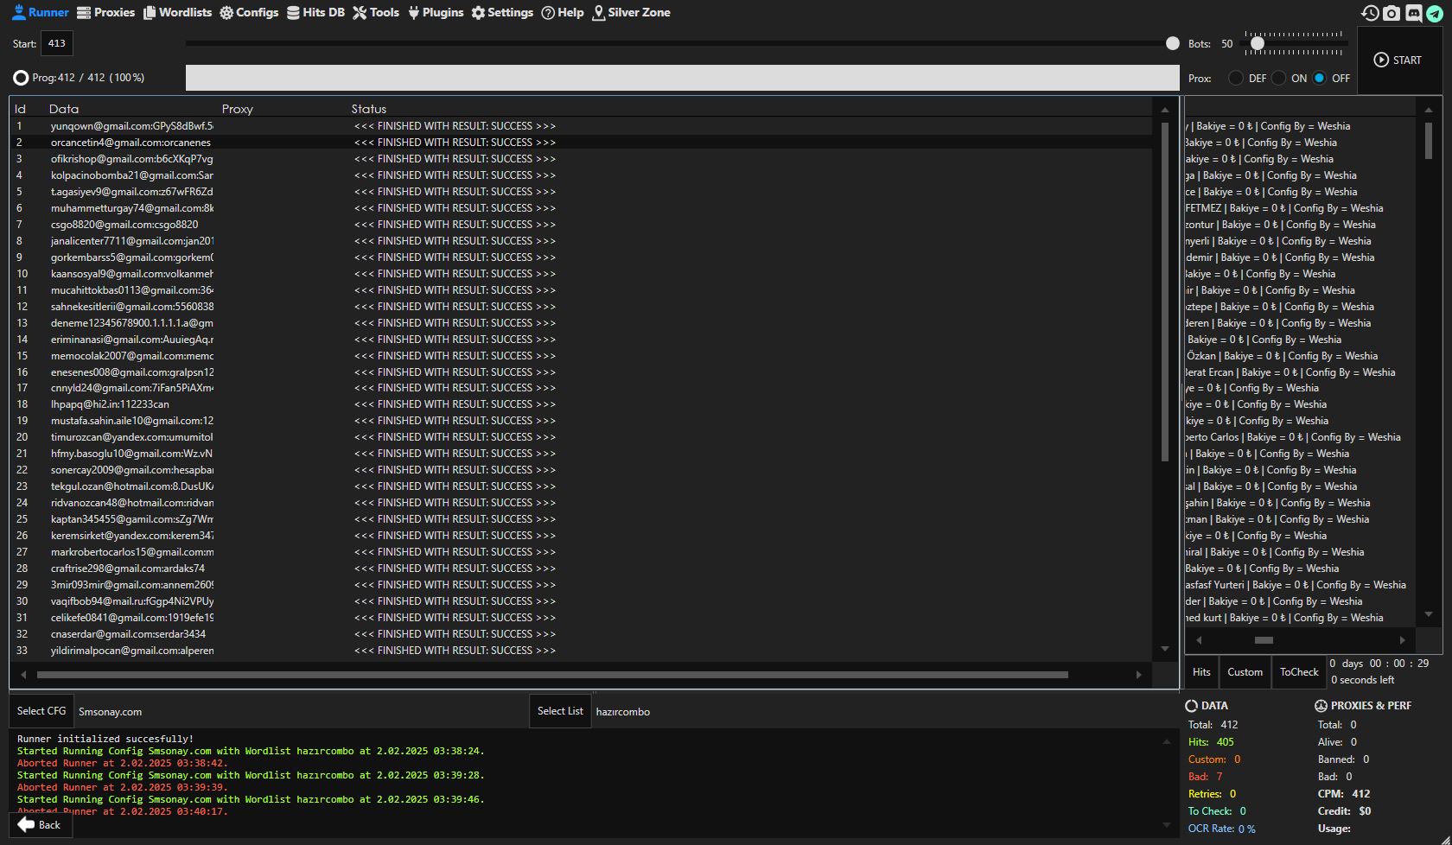Click the Wordlists pages icon
1452x845 pixels.
[150, 12]
